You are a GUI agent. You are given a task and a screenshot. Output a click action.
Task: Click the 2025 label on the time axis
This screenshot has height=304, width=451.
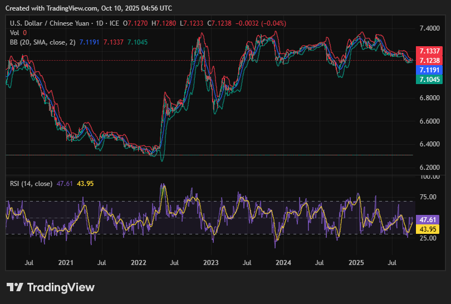click(356, 262)
